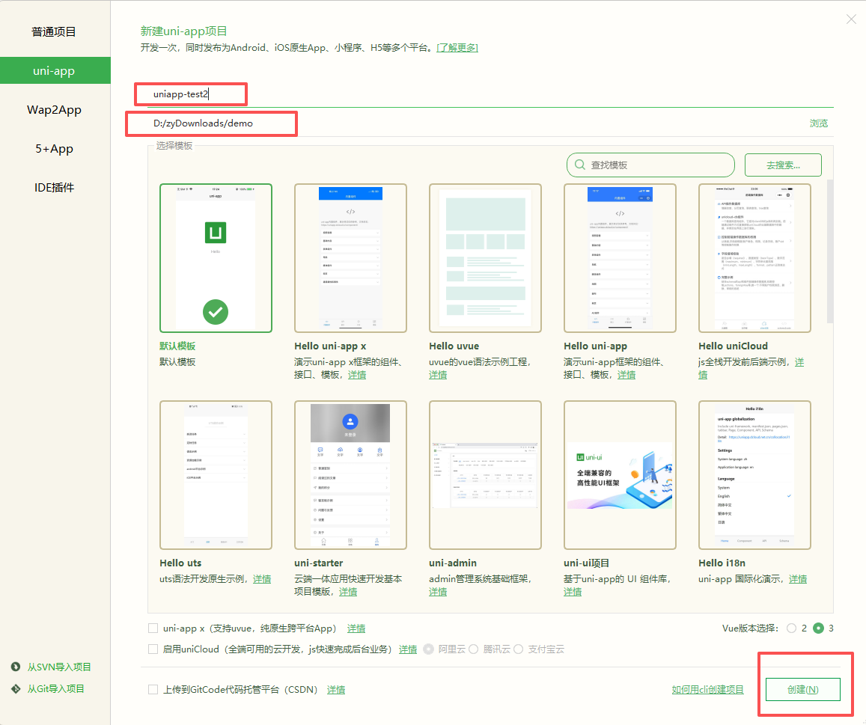The height and width of the screenshot is (725, 866).
Task: Select the 普通项目 project type
Action: [54, 32]
